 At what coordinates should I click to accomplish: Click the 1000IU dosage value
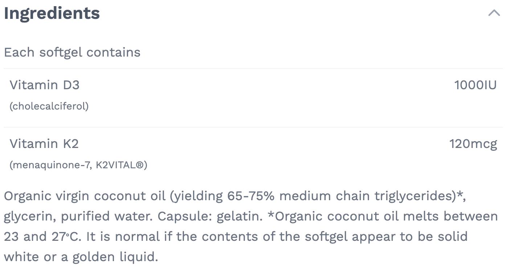tap(475, 85)
